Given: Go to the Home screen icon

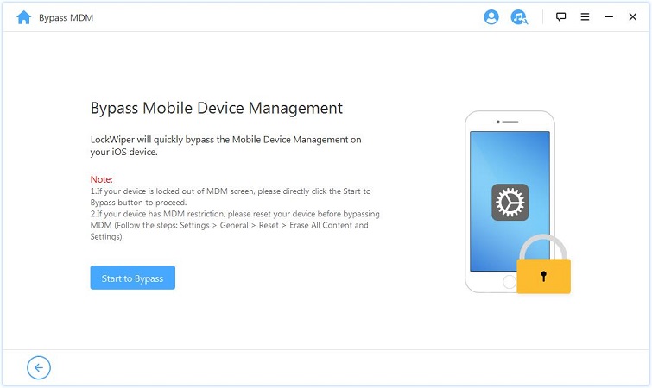Looking at the screenshot, I should point(23,17).
